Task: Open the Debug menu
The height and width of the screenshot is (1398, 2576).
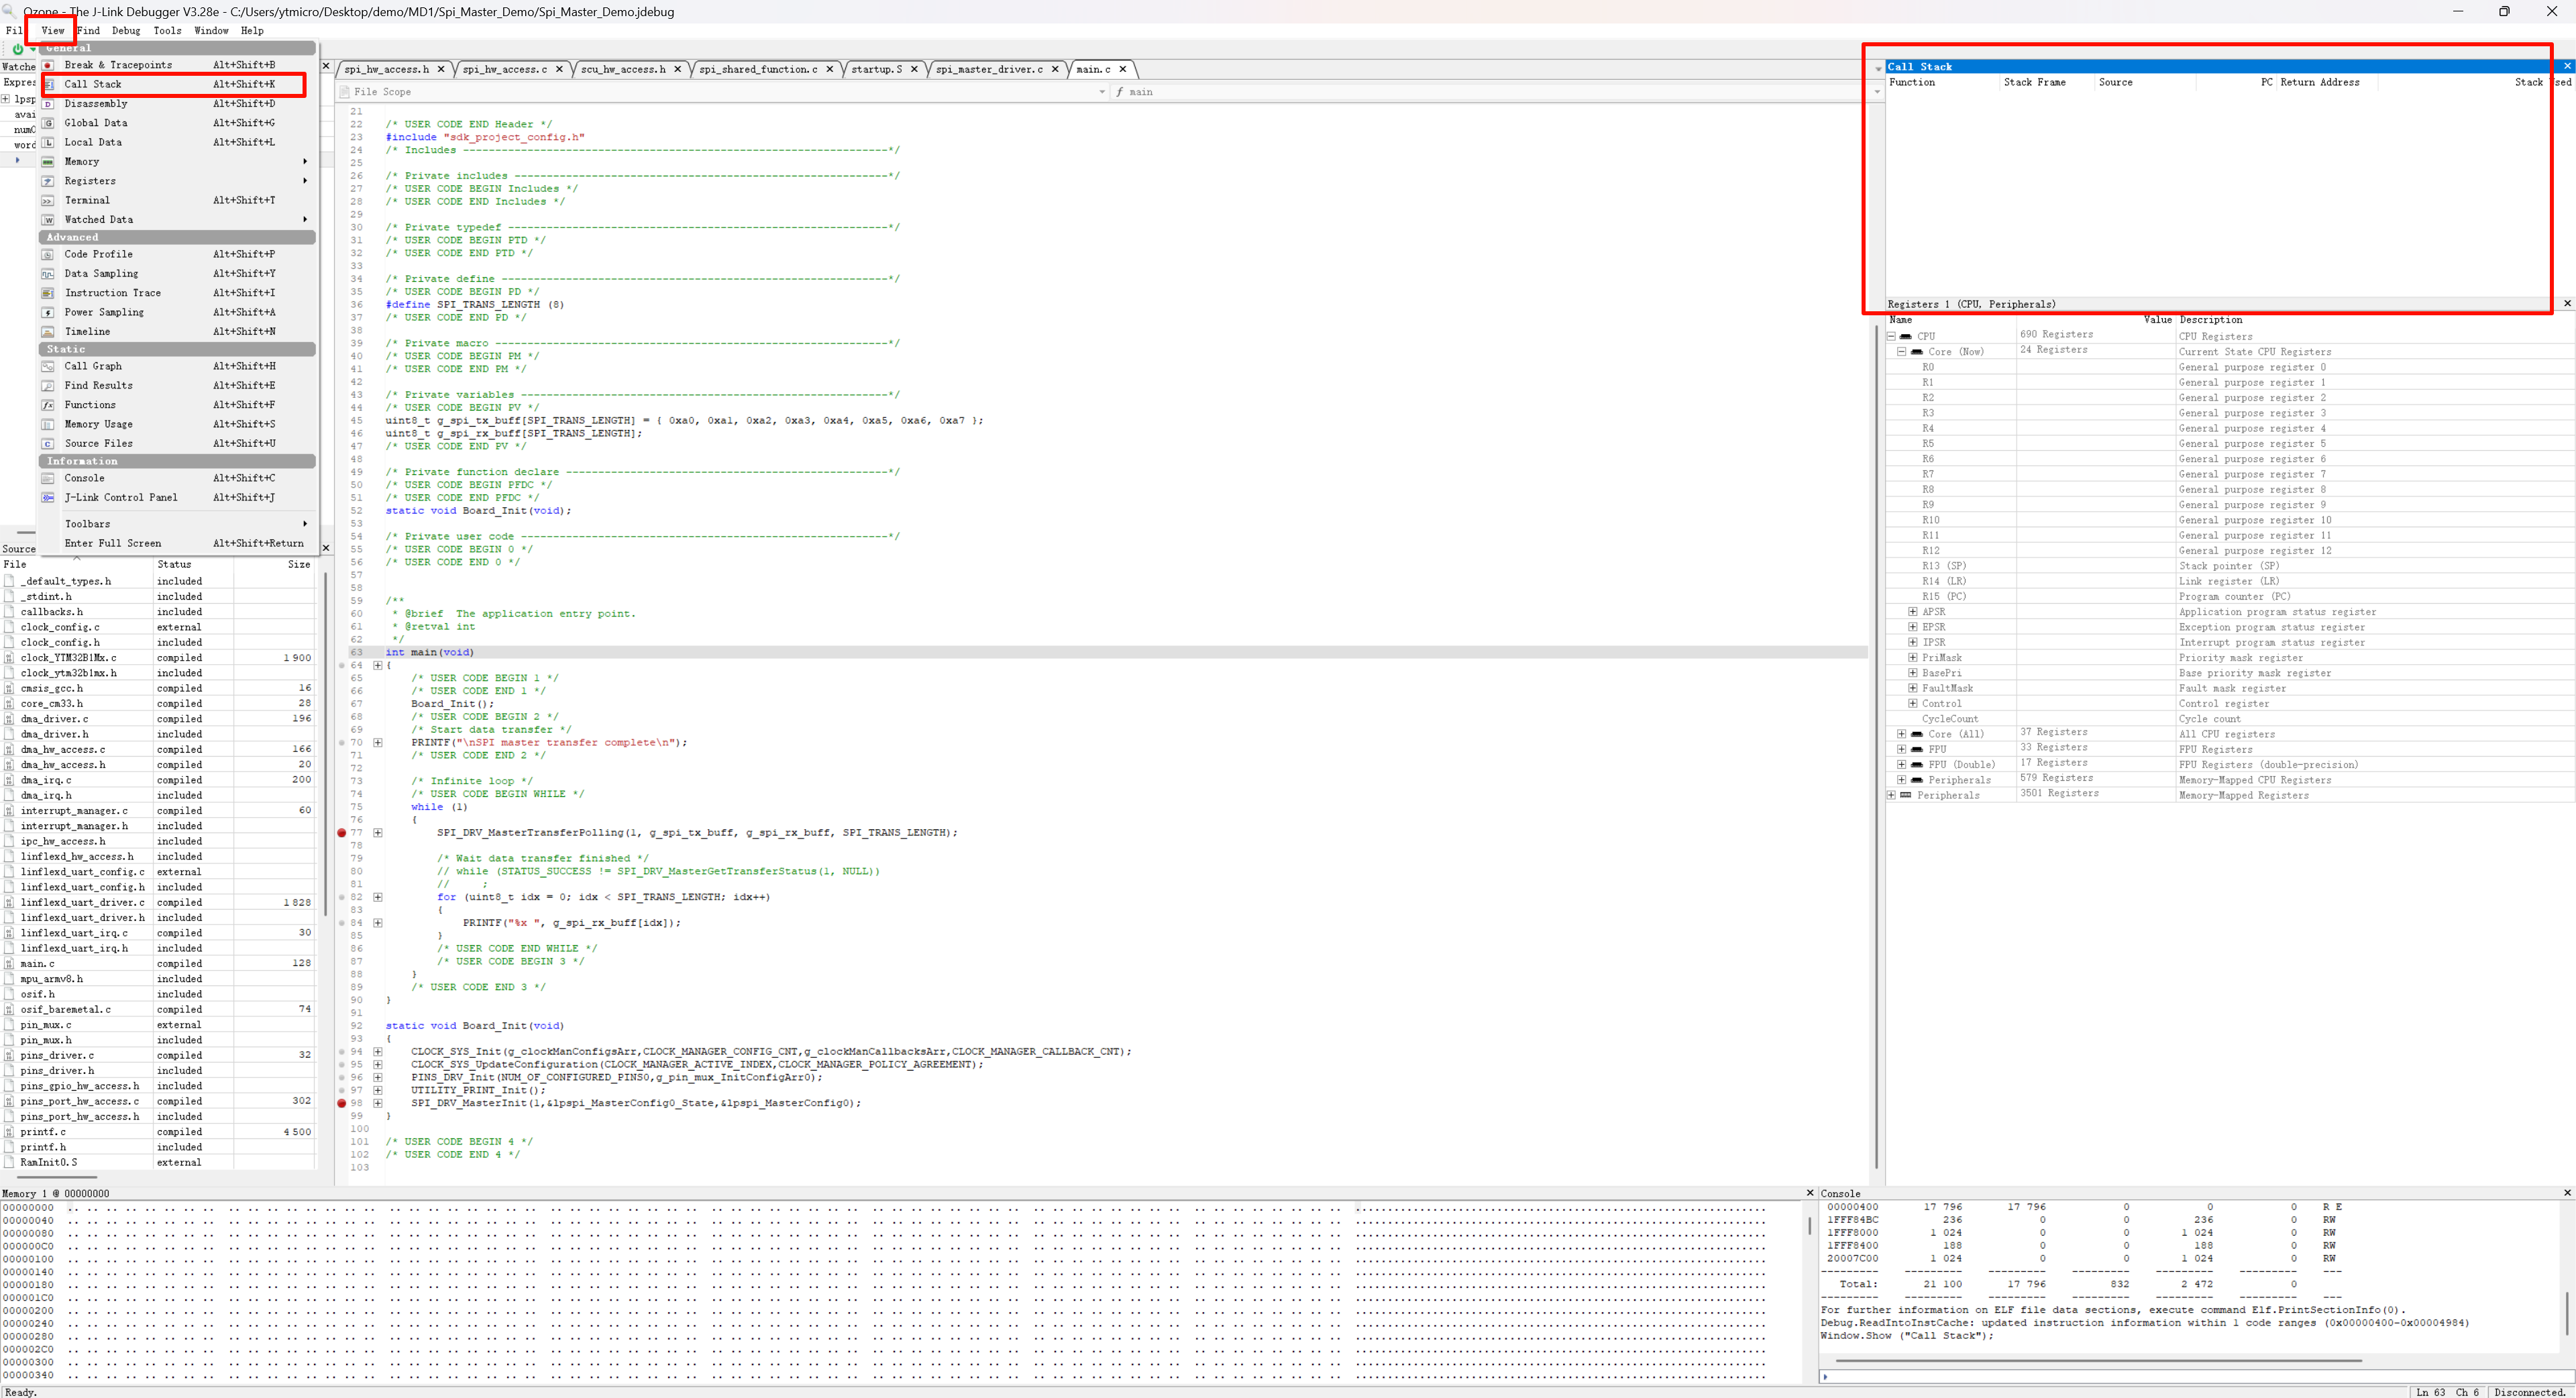Action: click(126, 31)
